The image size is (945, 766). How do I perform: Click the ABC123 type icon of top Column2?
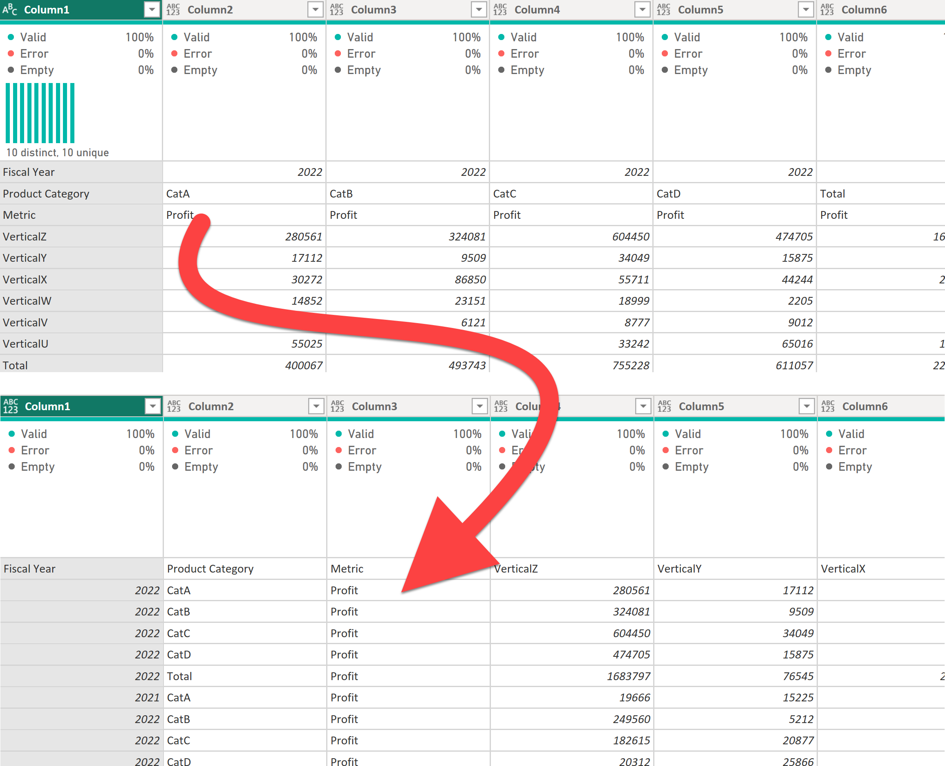tap(173, 9)
